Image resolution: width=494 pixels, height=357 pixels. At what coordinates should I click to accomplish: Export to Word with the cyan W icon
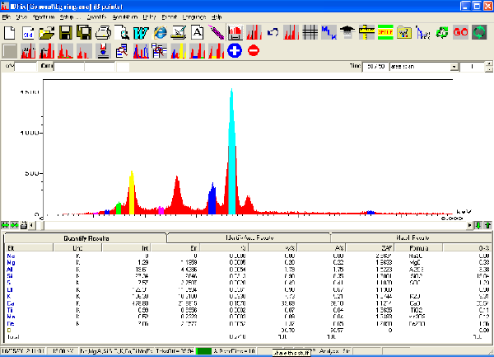click(141, 32)
